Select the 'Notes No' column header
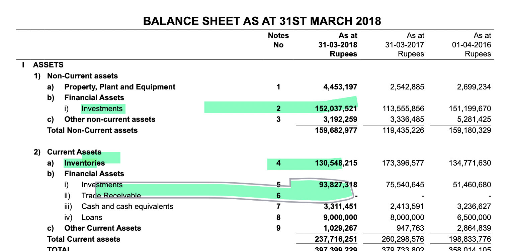This screenshot has height=251, width=506. pyautogui.click(x=278, y=40)
